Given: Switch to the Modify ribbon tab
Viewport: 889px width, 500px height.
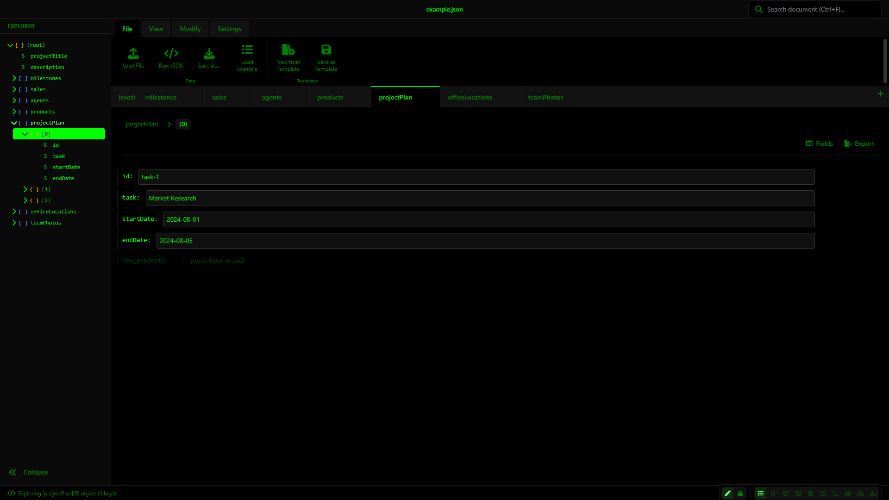Looking at the screenshot, I should click(190, 28).
